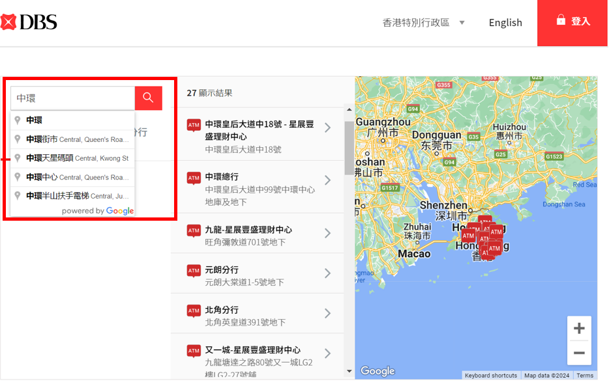Click the red search magnifier button
This screenshot has width=609, height=388.
tap(148, 98)
